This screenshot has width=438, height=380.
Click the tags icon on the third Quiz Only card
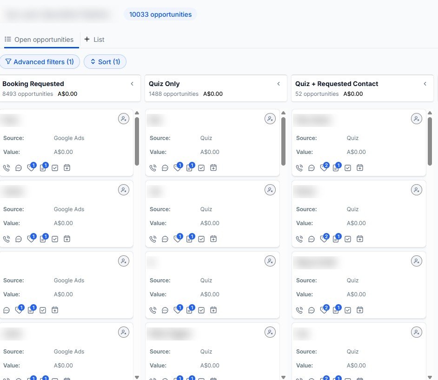(x=178, y=310)
